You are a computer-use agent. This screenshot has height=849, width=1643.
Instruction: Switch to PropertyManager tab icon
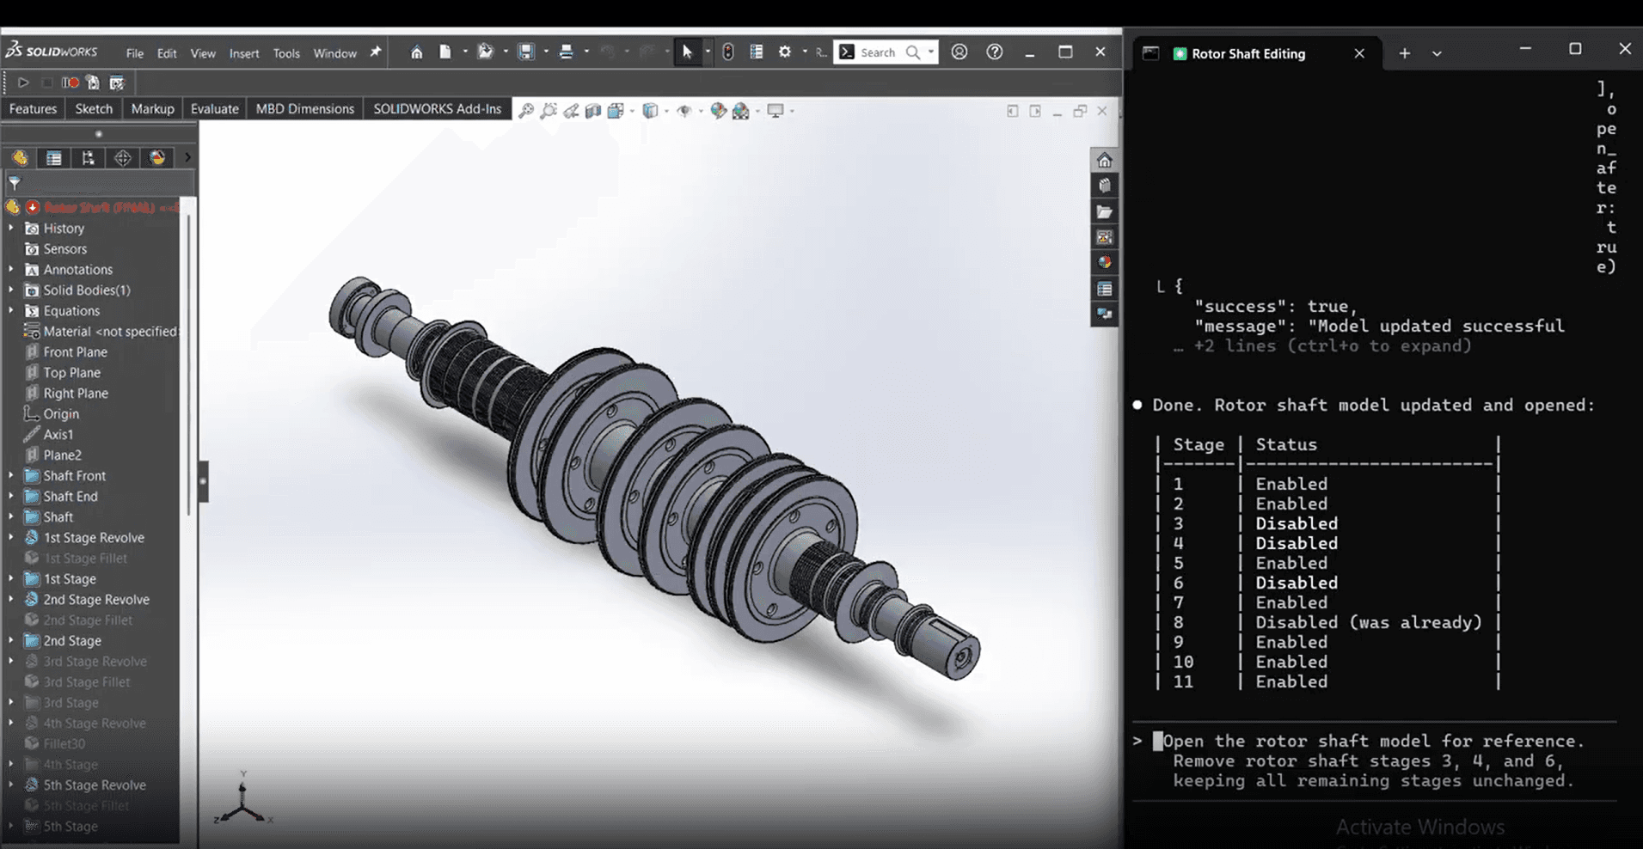click(x=54, y=158)
